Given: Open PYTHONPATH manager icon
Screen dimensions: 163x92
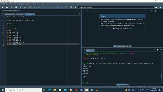Looking at the screenshot, I should tap(76, 7).
